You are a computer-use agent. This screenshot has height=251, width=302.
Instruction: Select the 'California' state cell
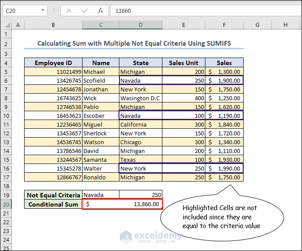coord(141,125)
